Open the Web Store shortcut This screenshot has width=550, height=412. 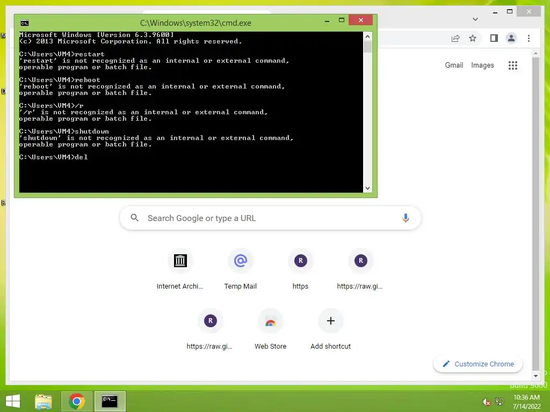[271, 321]
